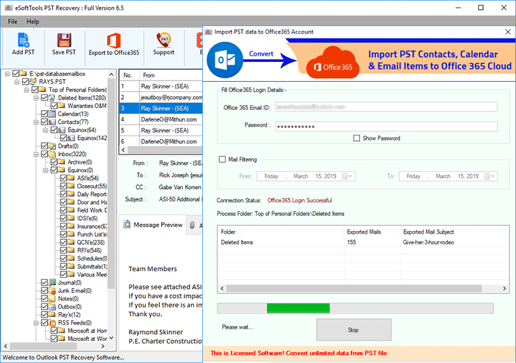The image size is (516, 363).
Task: Click the Outlook logo in import dialog
Action: tap(225, 60)
